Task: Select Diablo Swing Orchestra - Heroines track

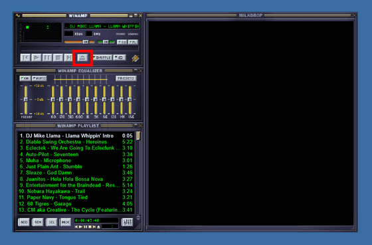Action: pyautogui.click(x=76, y=142)
